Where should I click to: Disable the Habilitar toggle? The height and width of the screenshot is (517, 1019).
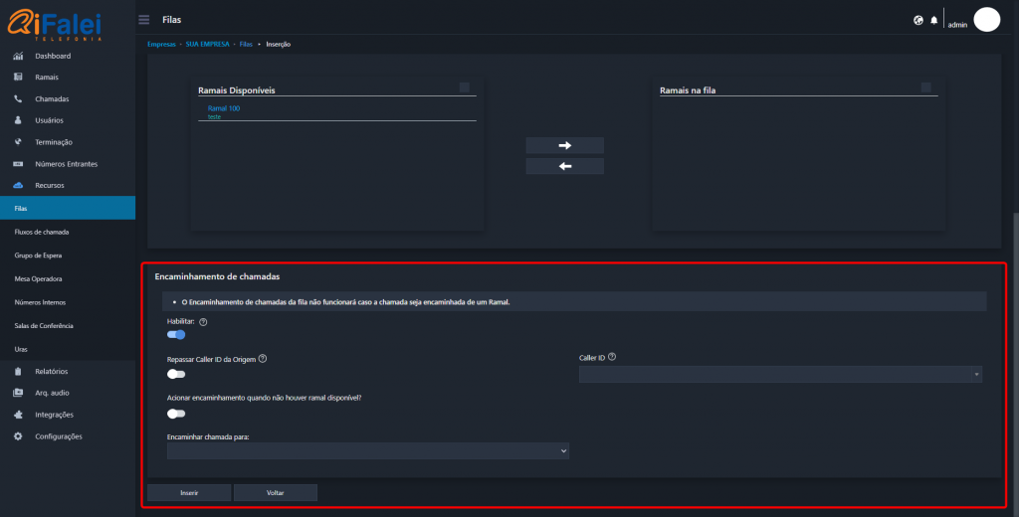pos(176,335)
